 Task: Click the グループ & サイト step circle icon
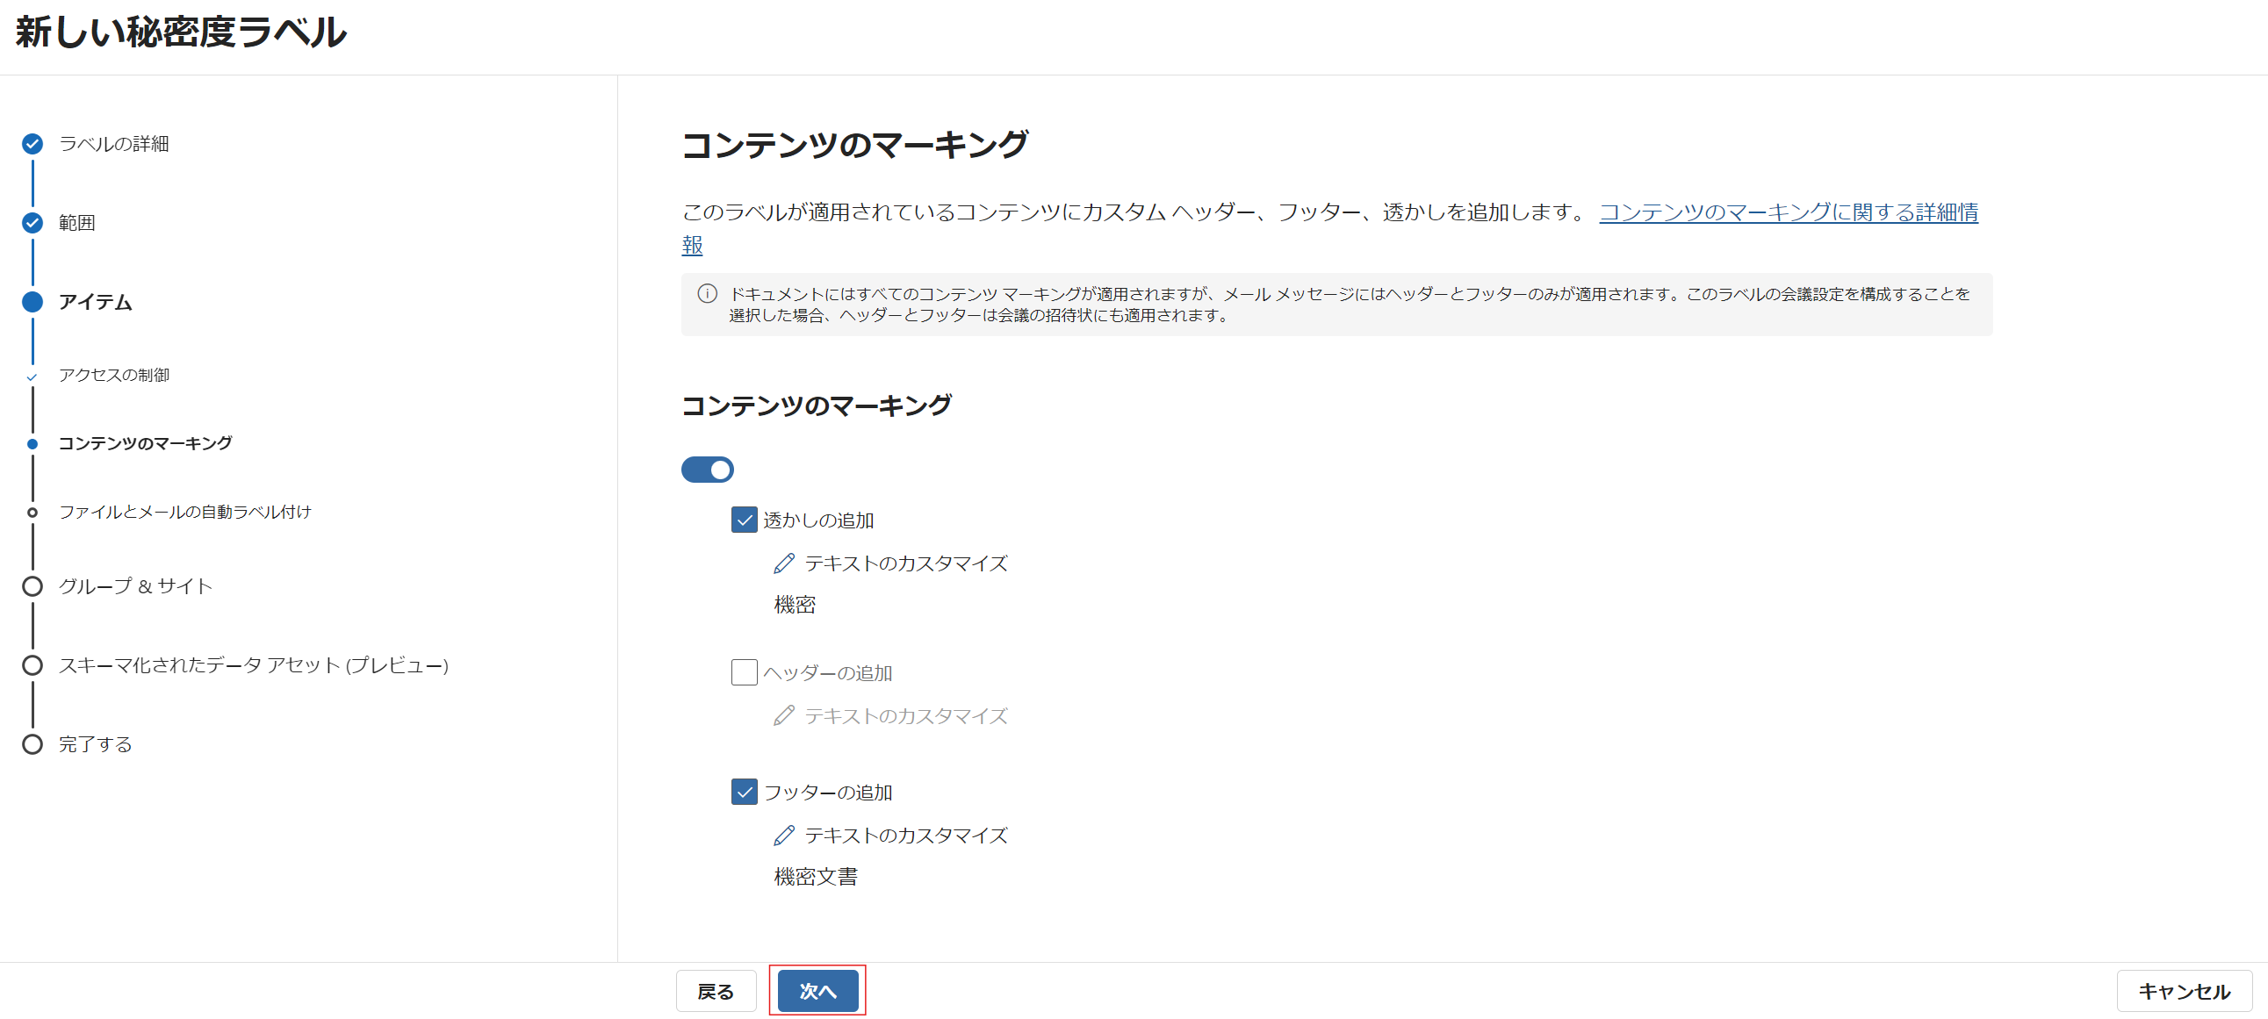click(32, 586)
